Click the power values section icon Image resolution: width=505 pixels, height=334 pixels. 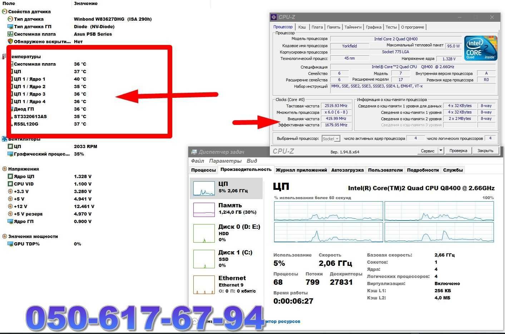point(5,237)
